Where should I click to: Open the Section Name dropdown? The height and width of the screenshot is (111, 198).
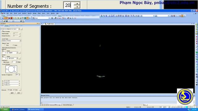coord(17,58)
